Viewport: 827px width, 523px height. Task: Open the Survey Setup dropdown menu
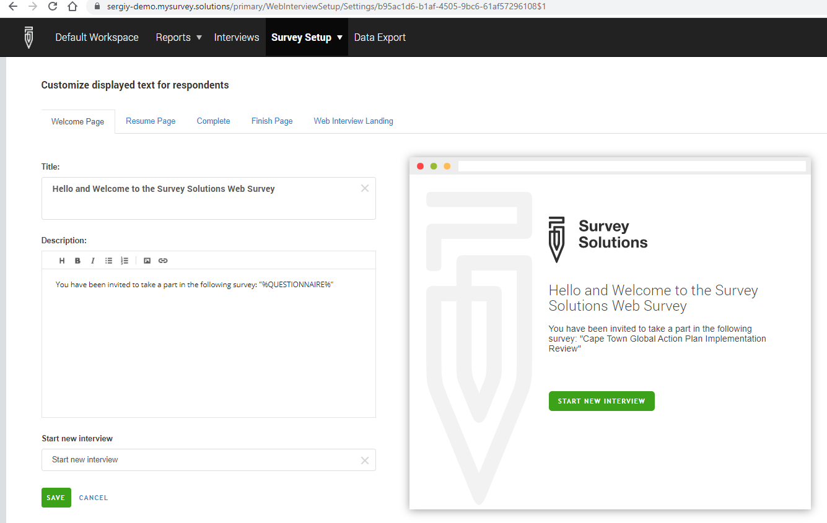(307, 37)
